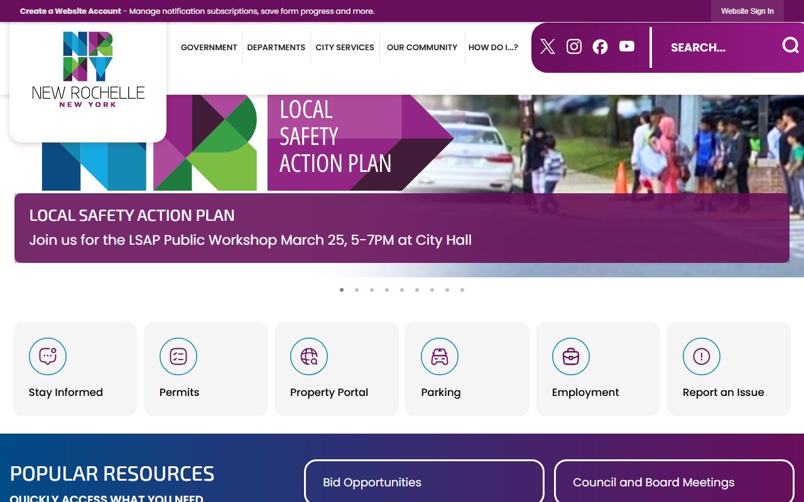Open the Property Portal link text
The width and height of the screenshot is (804, 502).
329,392
